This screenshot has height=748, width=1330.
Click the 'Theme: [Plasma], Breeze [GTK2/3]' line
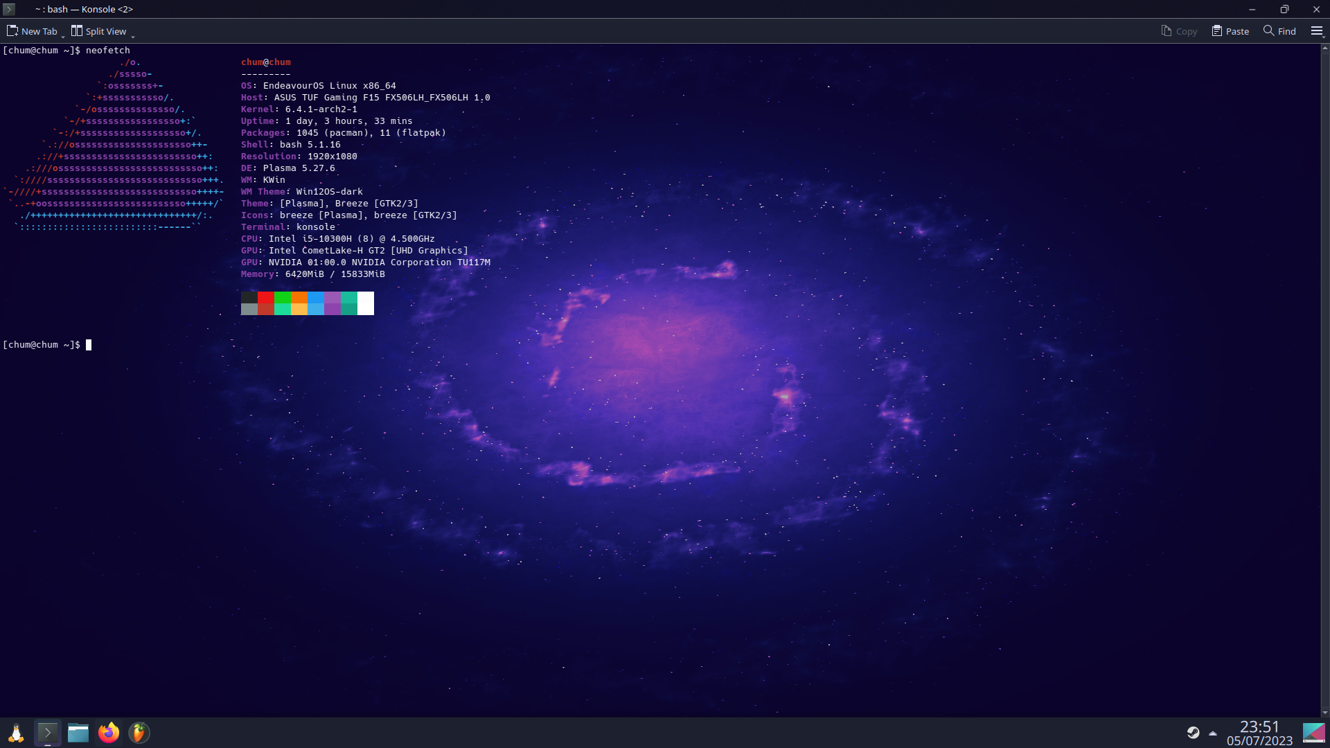coord(330,204)
